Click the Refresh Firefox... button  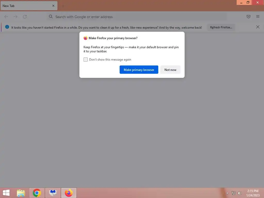click(221, 27)
